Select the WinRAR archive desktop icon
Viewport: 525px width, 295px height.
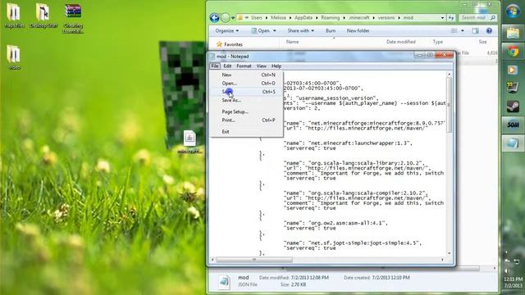73,18
